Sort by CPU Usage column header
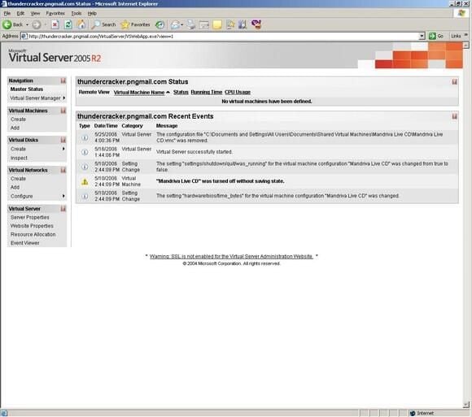The width and height of the screenshot is (472, 417). [238, 93]
